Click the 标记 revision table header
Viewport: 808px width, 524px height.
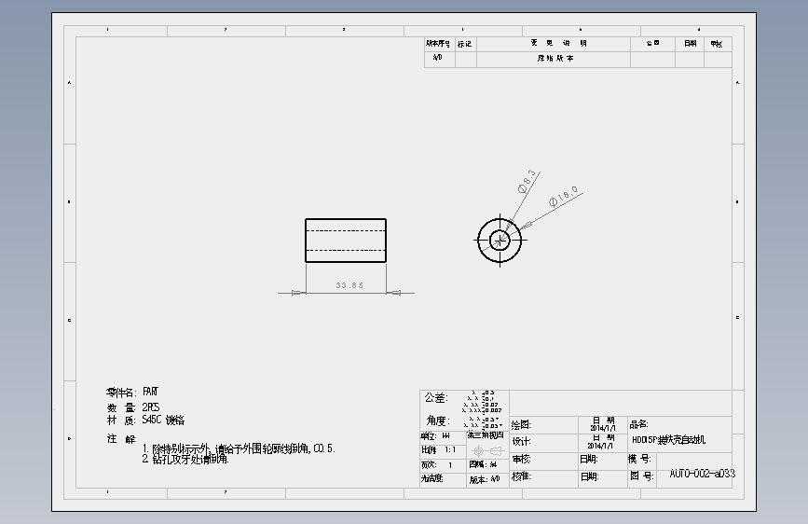pyautogui.click(x=465, y=44)
